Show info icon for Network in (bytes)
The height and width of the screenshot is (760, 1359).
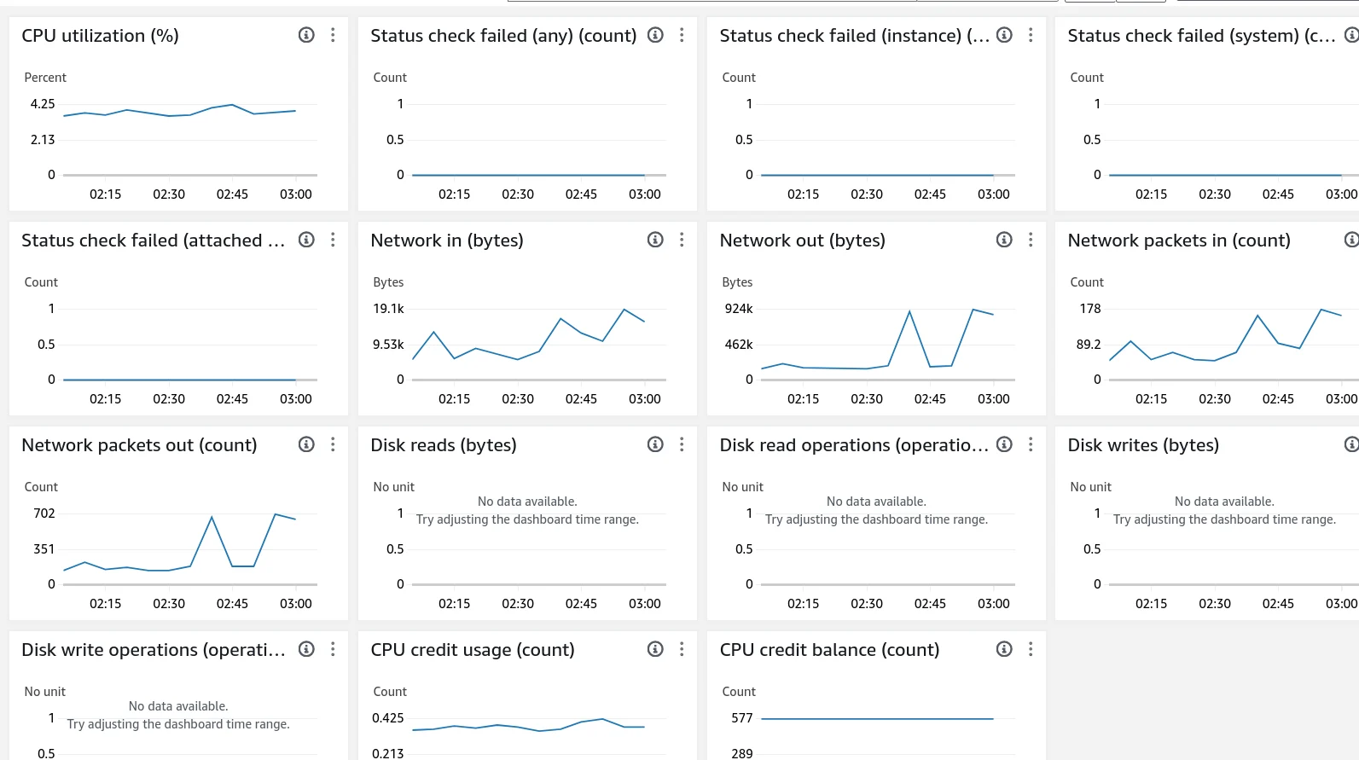(x=655, y=240)
